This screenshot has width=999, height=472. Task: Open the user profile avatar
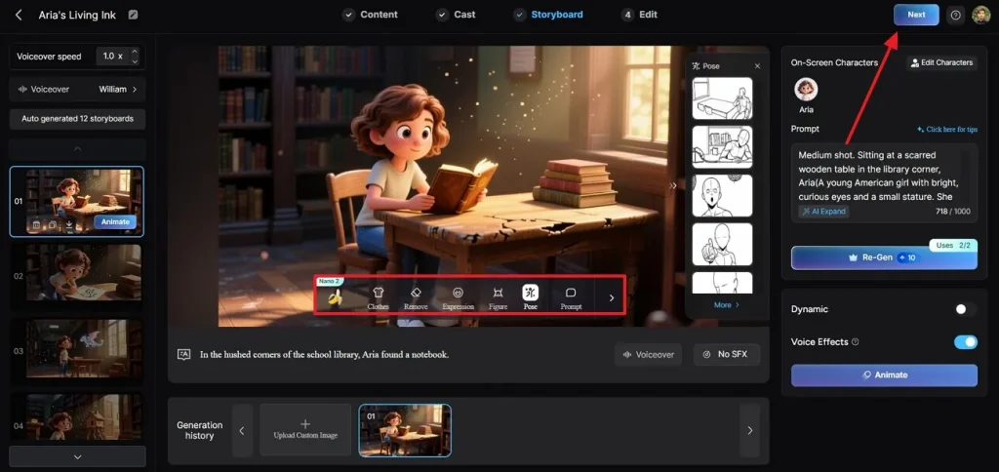981,16
